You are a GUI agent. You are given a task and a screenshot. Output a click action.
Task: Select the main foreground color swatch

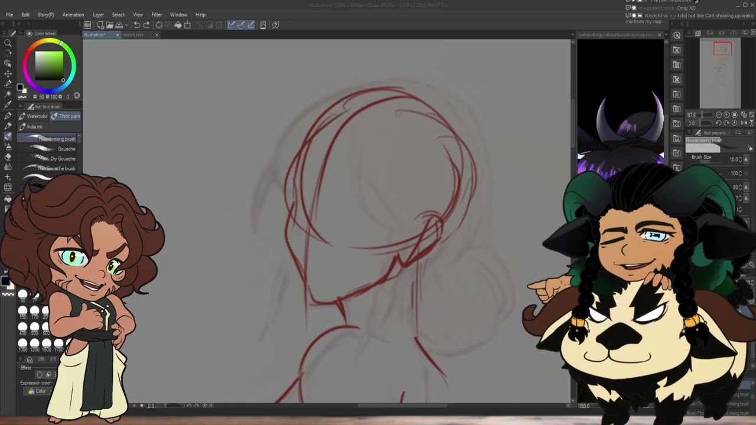click(5, 282)
